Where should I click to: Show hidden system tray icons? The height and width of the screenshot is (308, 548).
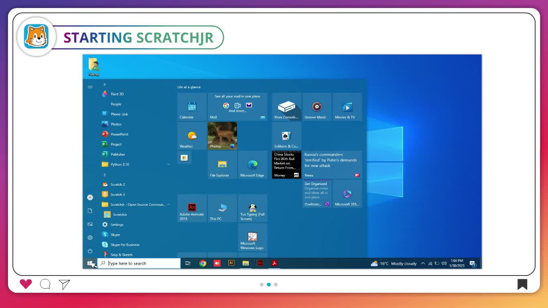point(423,263)
